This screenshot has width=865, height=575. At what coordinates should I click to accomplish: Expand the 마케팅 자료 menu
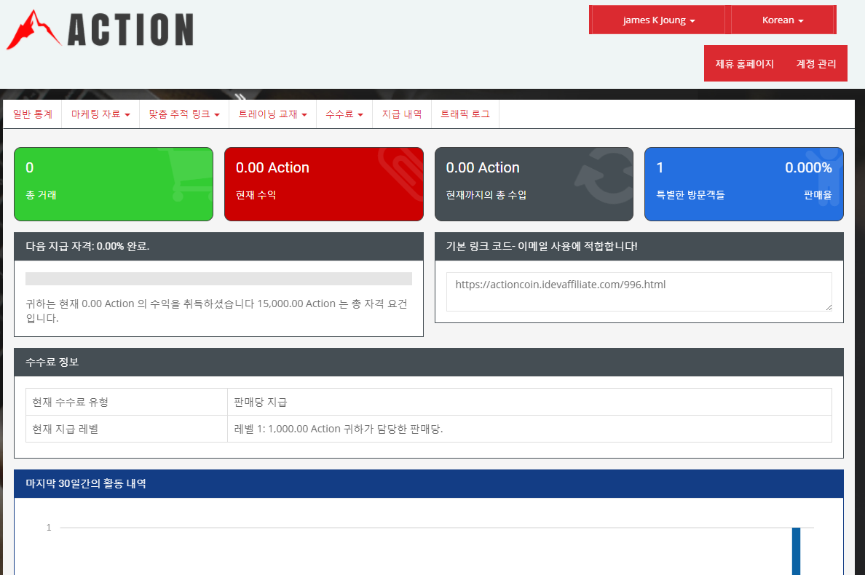click(x=101, y=114)
